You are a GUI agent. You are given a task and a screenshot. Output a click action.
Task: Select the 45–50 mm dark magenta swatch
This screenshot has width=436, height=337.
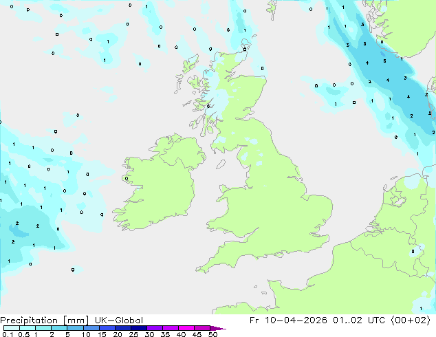click(x=202, y=328)
